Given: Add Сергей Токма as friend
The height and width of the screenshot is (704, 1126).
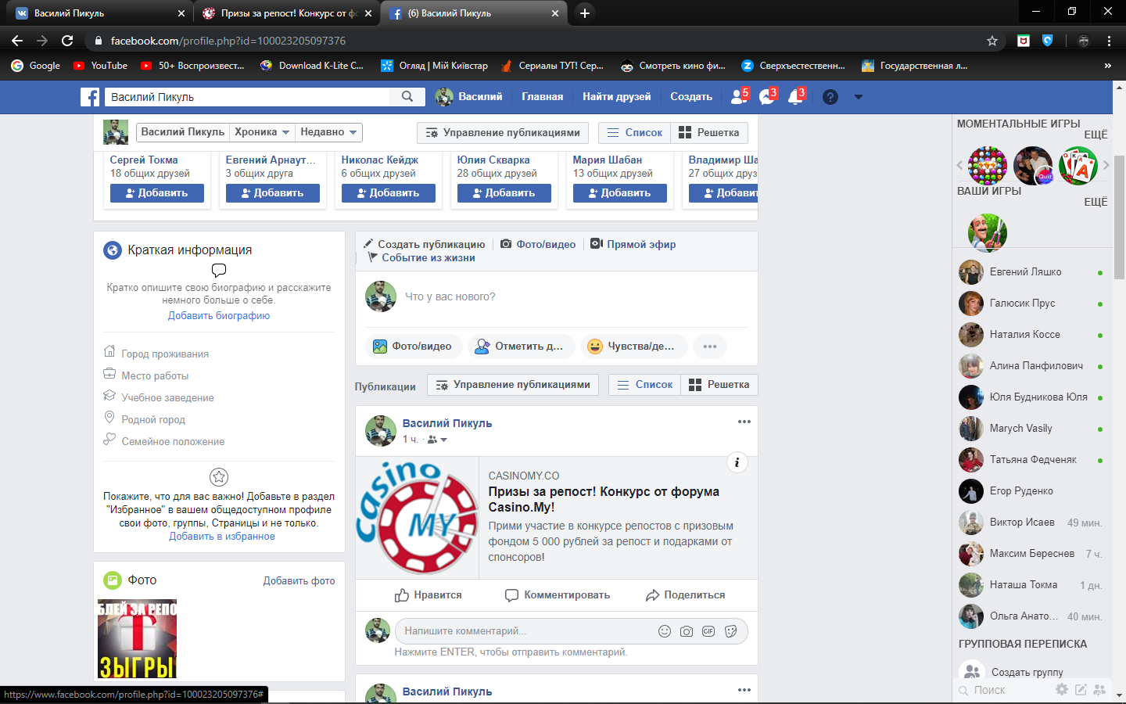Looking at the screenshot, I should (x=157, y=193).
